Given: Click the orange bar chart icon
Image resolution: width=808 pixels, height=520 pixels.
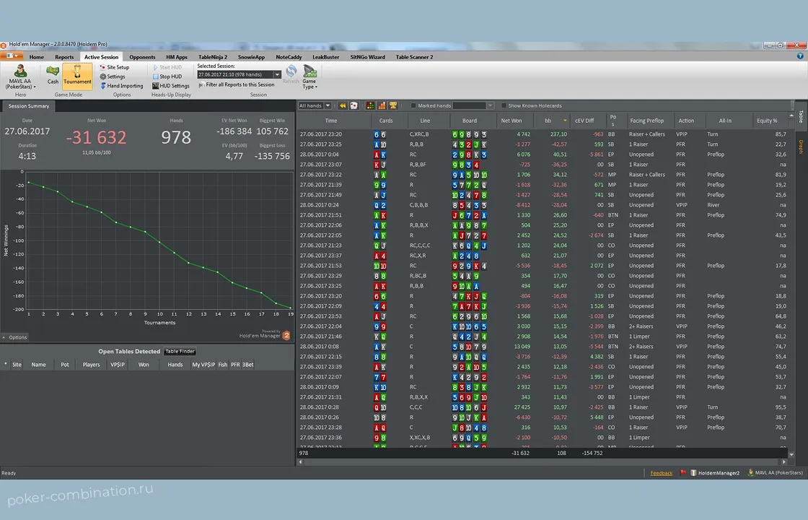Looking at the screenshot, I should [382, 105].
